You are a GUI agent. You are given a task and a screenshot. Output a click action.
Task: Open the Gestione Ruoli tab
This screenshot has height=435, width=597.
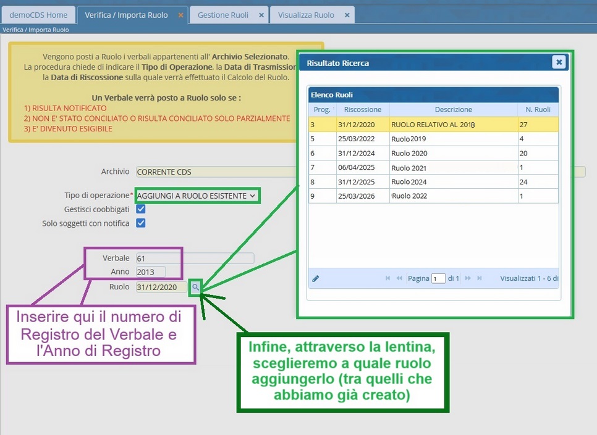point(222,15)
